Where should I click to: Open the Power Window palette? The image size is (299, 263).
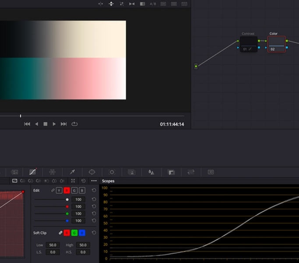92,172
